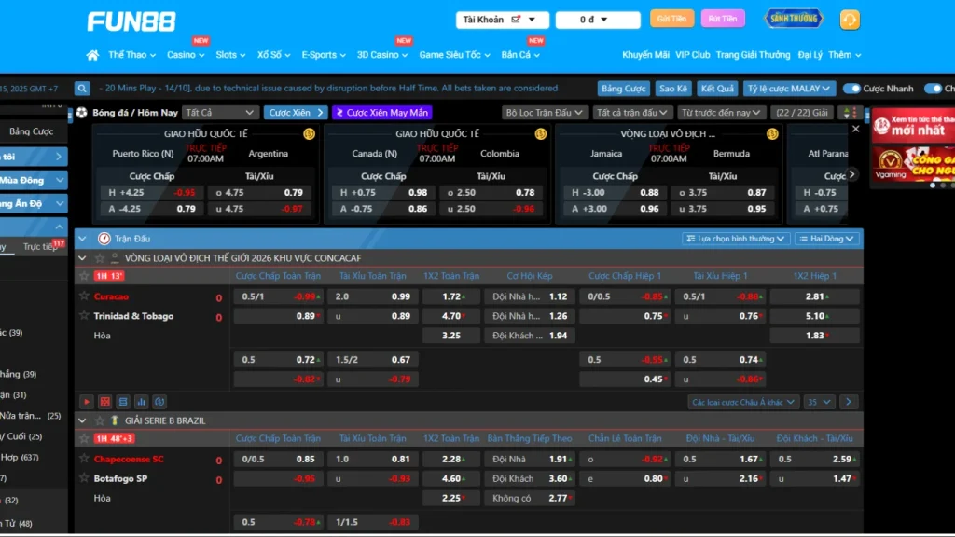Image resolution: width=955 pixels, height=537 pixels.
Task: Toggle favorite star for Trinidad & Tobago
Action: [x=84, y=316]
